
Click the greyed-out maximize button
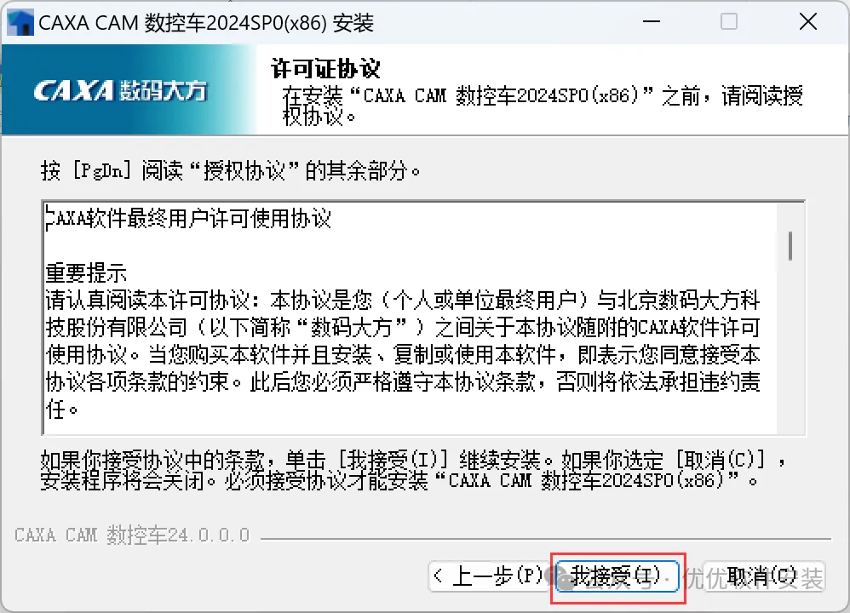point(728,21)
